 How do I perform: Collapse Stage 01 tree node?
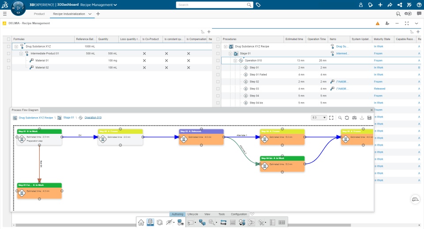[x=231, y=53]
